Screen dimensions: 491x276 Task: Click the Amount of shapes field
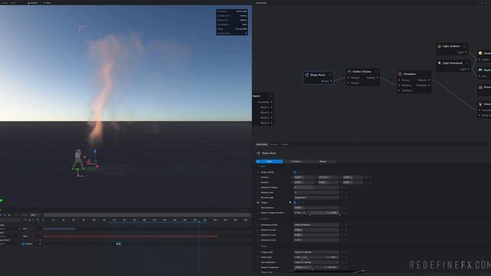point(316,187)
